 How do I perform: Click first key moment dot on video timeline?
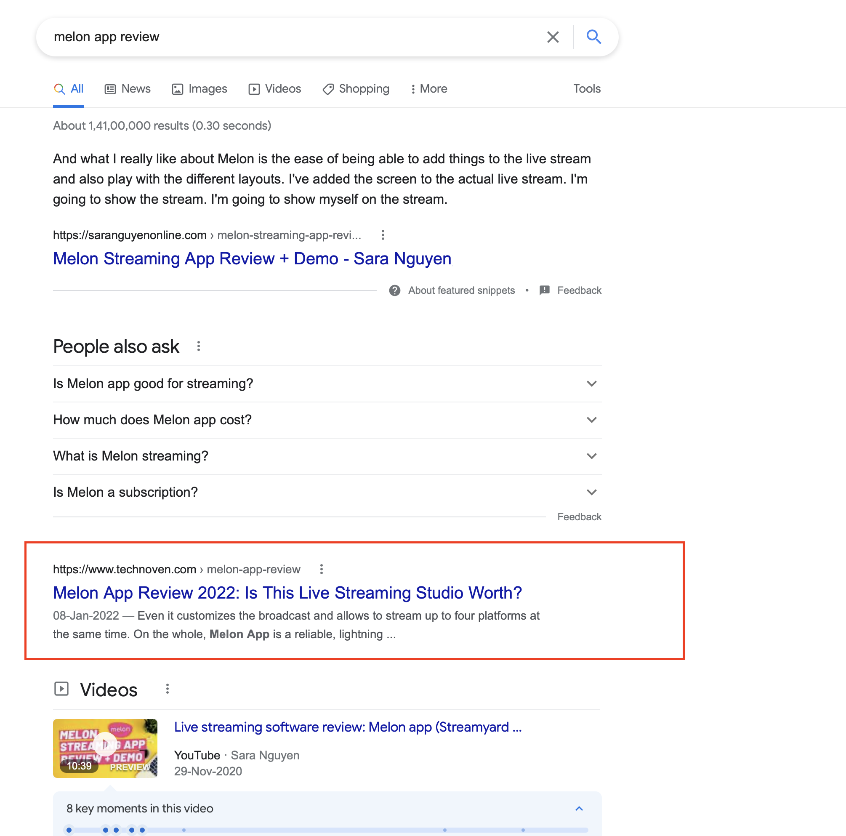69,830
